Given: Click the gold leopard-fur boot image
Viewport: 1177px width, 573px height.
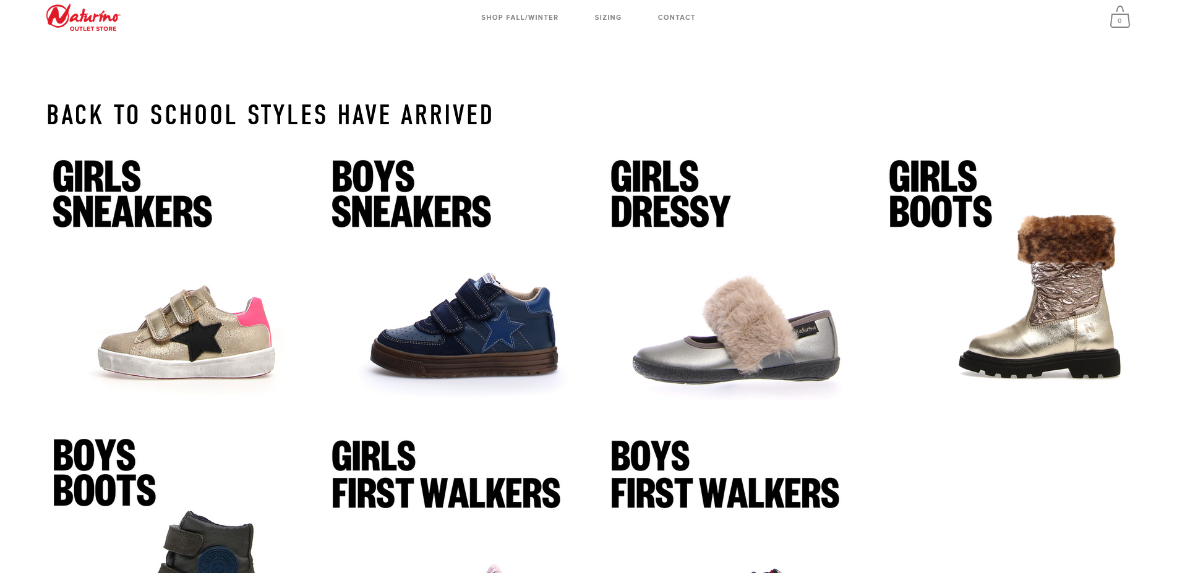Looking at the screenshot, I should 1040,297.
